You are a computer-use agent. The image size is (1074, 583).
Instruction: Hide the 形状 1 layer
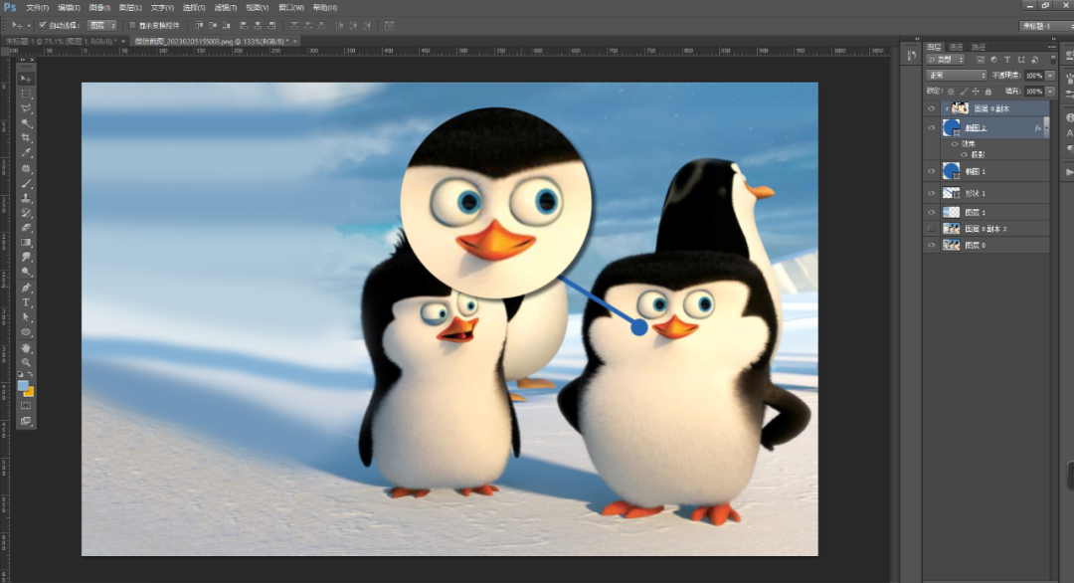pyautogui.click(x=931, y=193)
